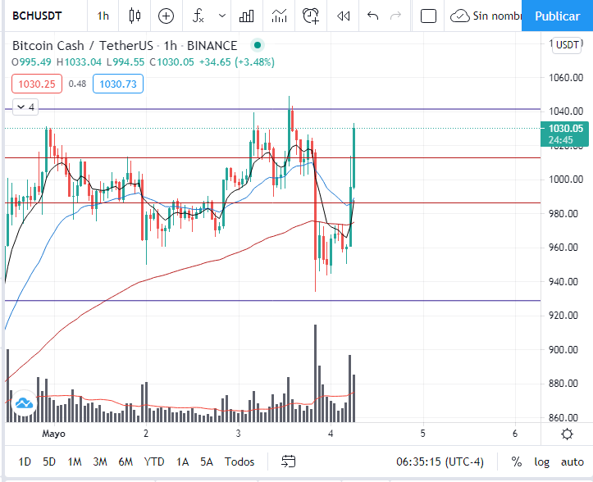Open the strategy templates chart icon
The width and height of the screenshot is (593, 482).
pos(279,16)
